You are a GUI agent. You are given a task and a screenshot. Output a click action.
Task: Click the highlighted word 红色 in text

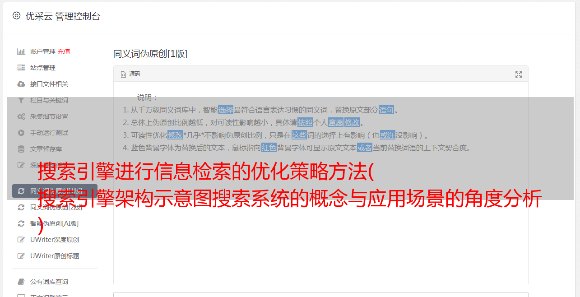(269, 148)
